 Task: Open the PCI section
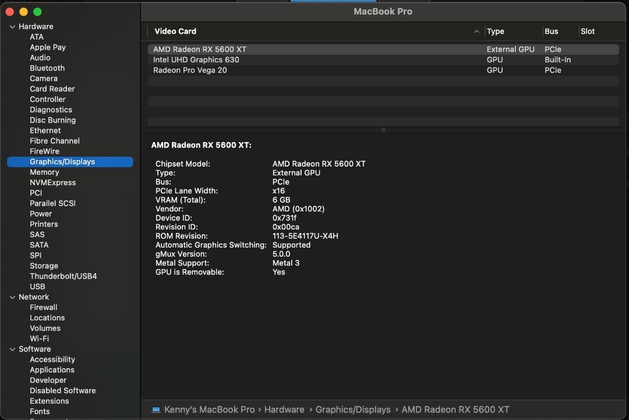[x=36, y=193]
